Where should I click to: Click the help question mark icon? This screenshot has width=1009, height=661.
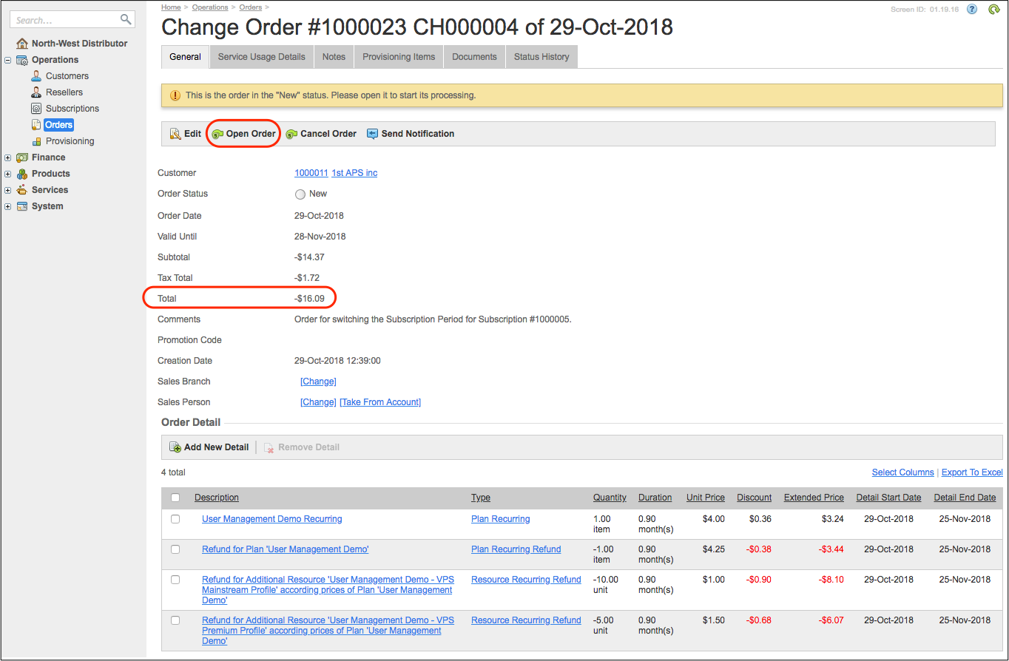(x=972, y=9)
